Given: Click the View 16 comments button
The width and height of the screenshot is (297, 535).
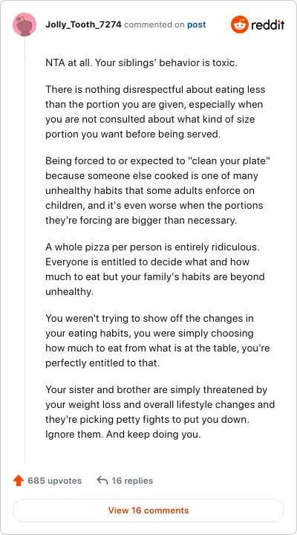Looking at the screenshot, I should pyautogui.click(x=148, y=510).
